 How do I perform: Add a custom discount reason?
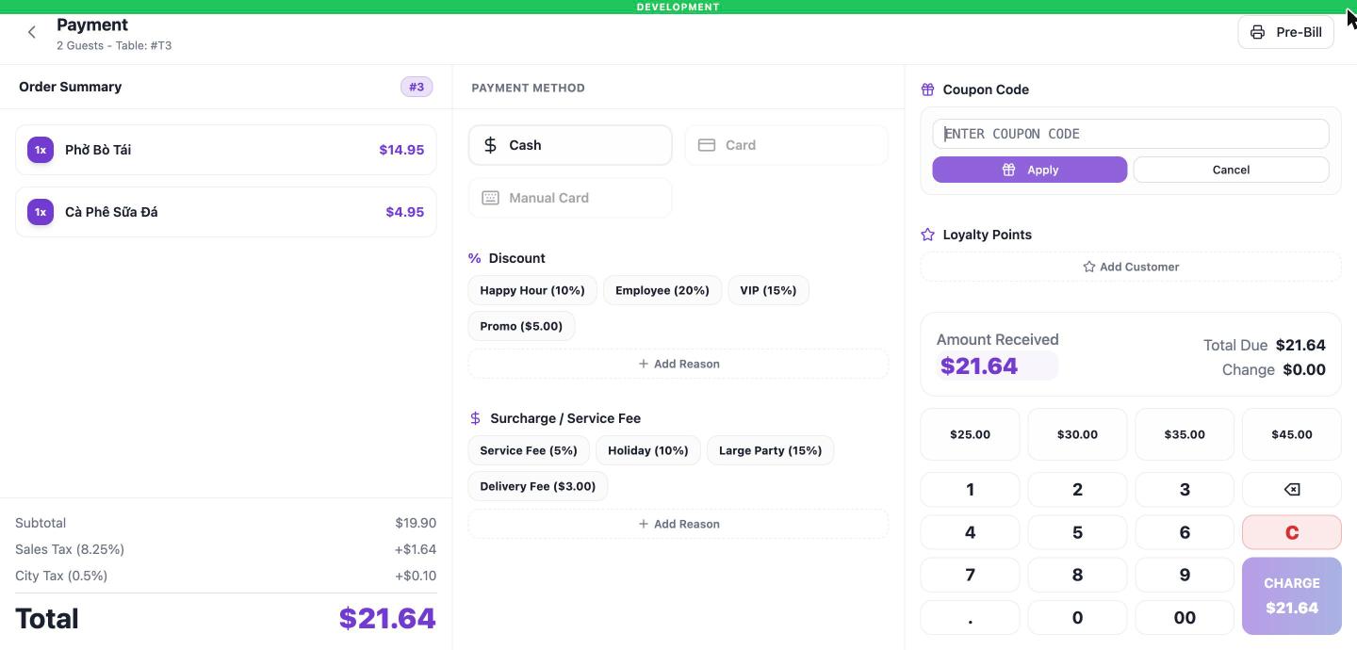coord(678,364)
